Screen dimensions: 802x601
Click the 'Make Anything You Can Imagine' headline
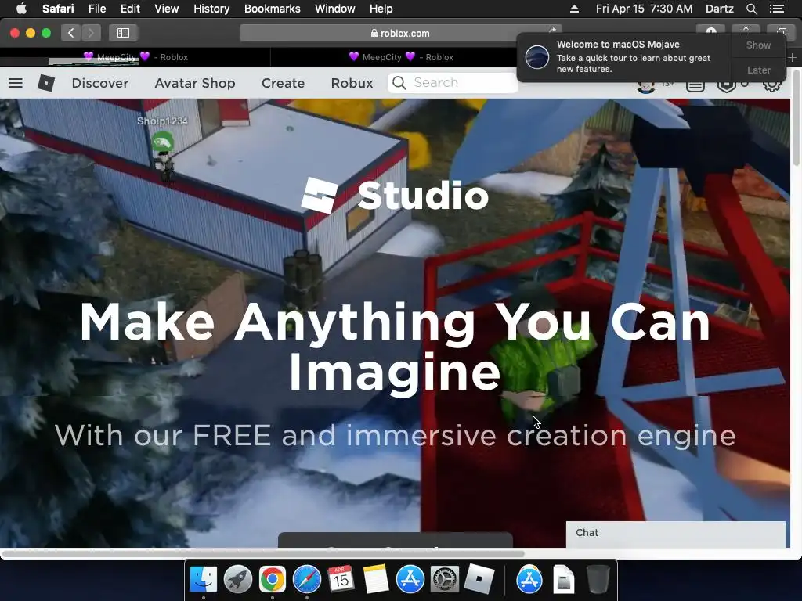point(395,347)
